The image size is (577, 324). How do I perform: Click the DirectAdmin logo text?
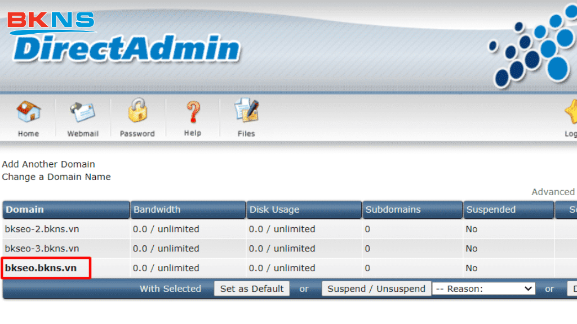tap(127, 49)
